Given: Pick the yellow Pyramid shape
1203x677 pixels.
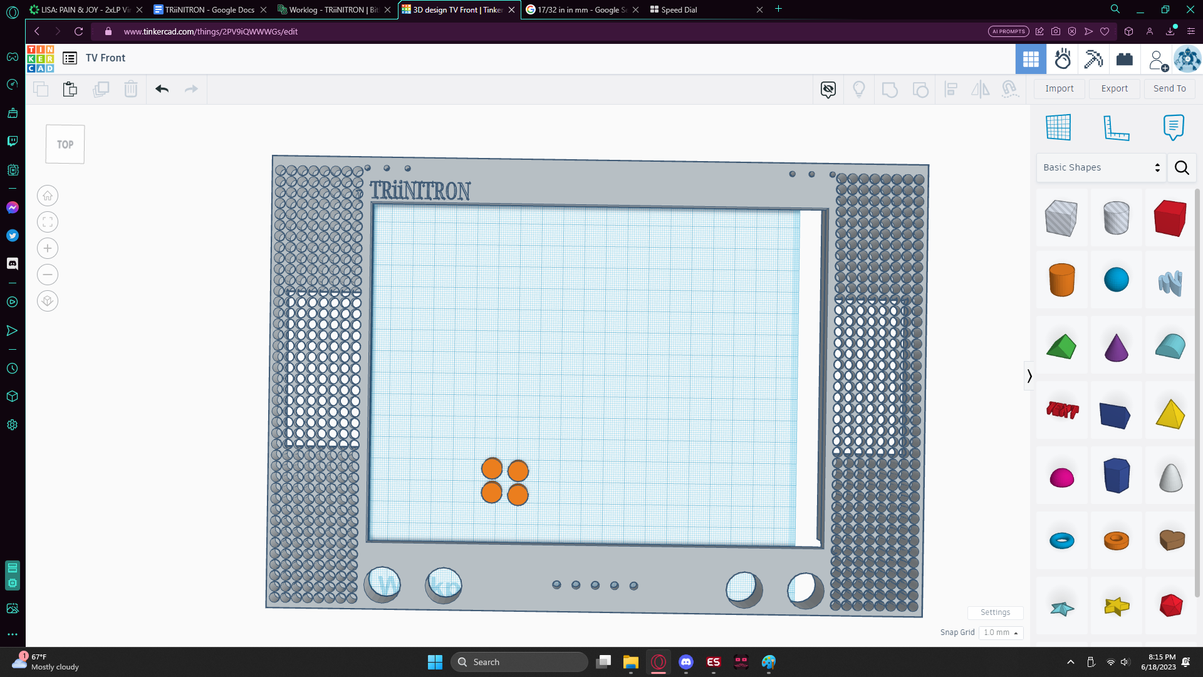Looking at the screenshot, I should (1170, 414).
